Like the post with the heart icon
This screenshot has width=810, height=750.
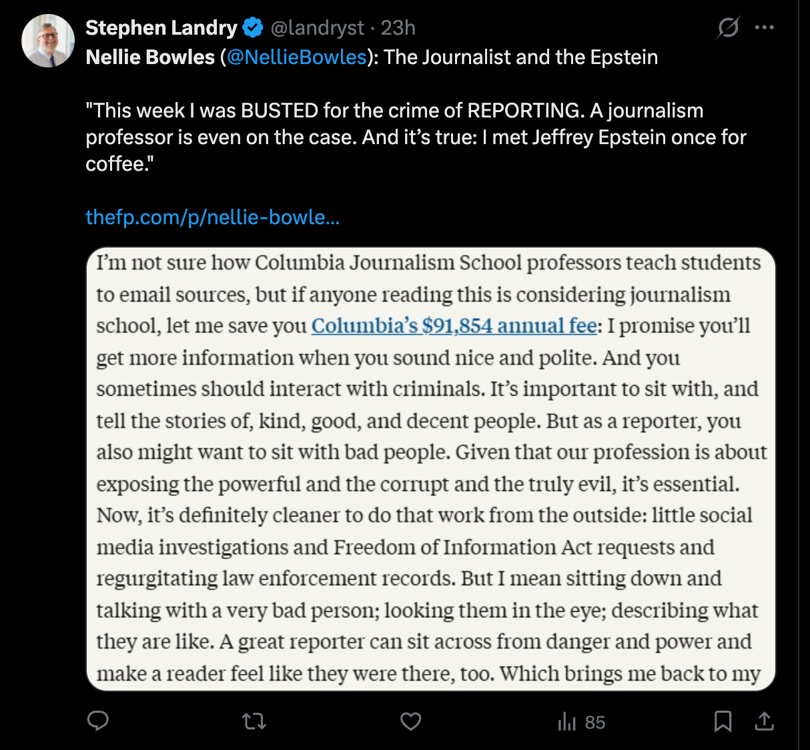pyautogui.click(x=410, y=721)
